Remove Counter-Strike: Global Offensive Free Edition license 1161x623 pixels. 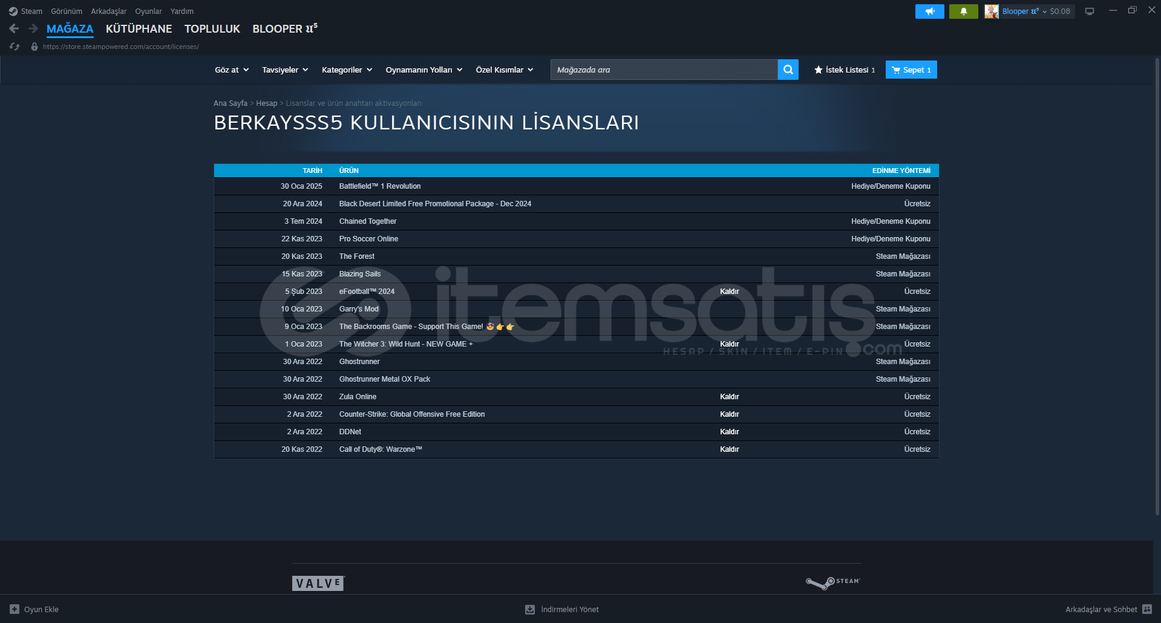tap(730, 414)
